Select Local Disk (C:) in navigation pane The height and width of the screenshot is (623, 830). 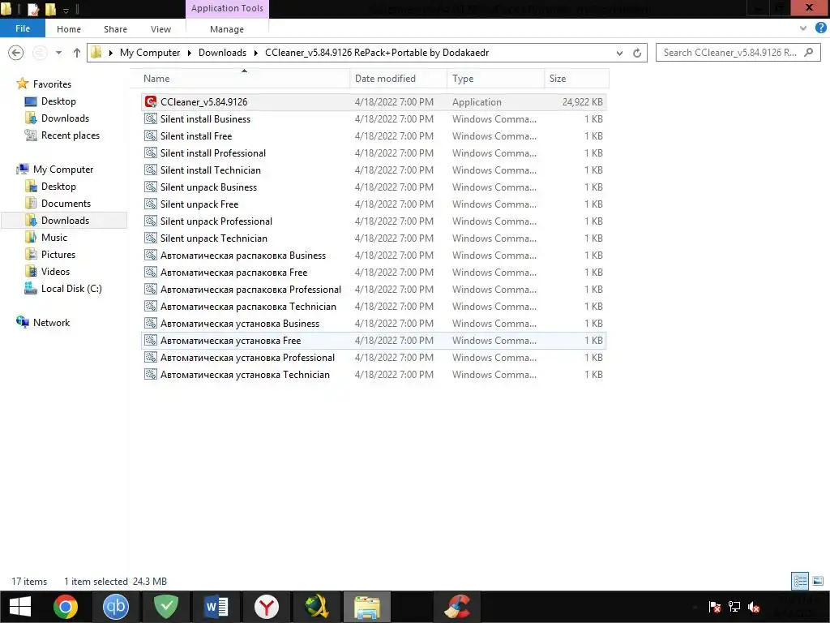(71, 288)
